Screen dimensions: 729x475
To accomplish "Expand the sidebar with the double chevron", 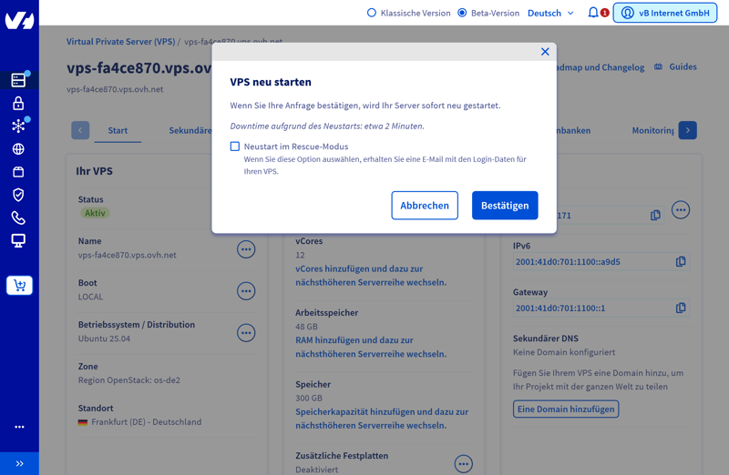I will (x=19, y=463).
